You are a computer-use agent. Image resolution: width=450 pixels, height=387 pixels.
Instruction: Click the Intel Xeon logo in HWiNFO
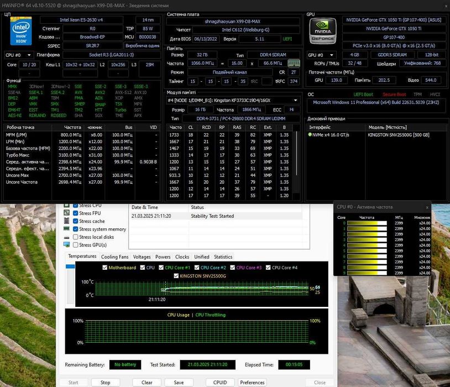click(20, 31)
